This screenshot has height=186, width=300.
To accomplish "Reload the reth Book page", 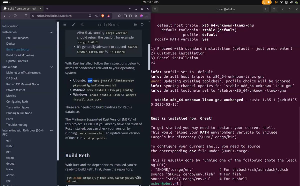I will point(15,16).
